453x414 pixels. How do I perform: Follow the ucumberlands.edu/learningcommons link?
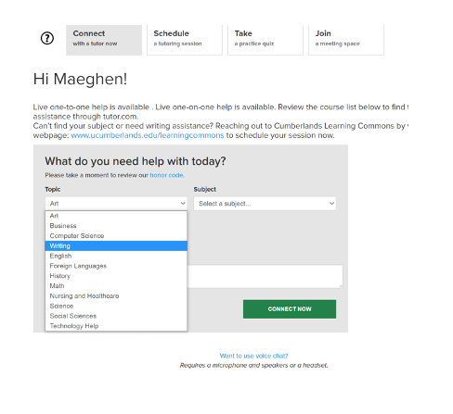click(148, 135)
